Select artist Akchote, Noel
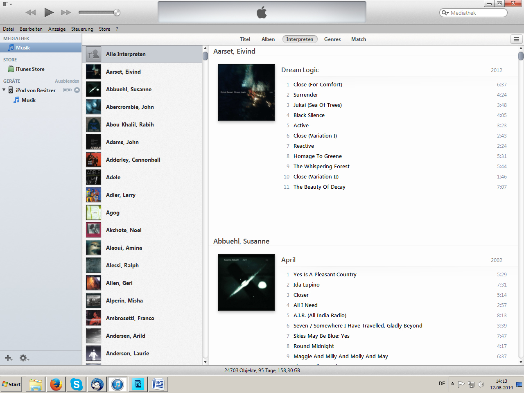Viewport: 524px width, 393px height. [142, 230]
